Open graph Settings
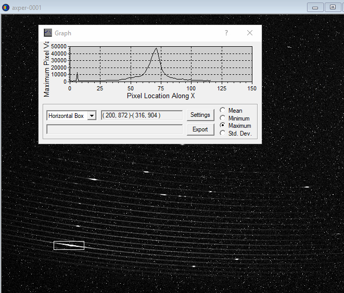344x293 pixels. (x=200, y=115)
